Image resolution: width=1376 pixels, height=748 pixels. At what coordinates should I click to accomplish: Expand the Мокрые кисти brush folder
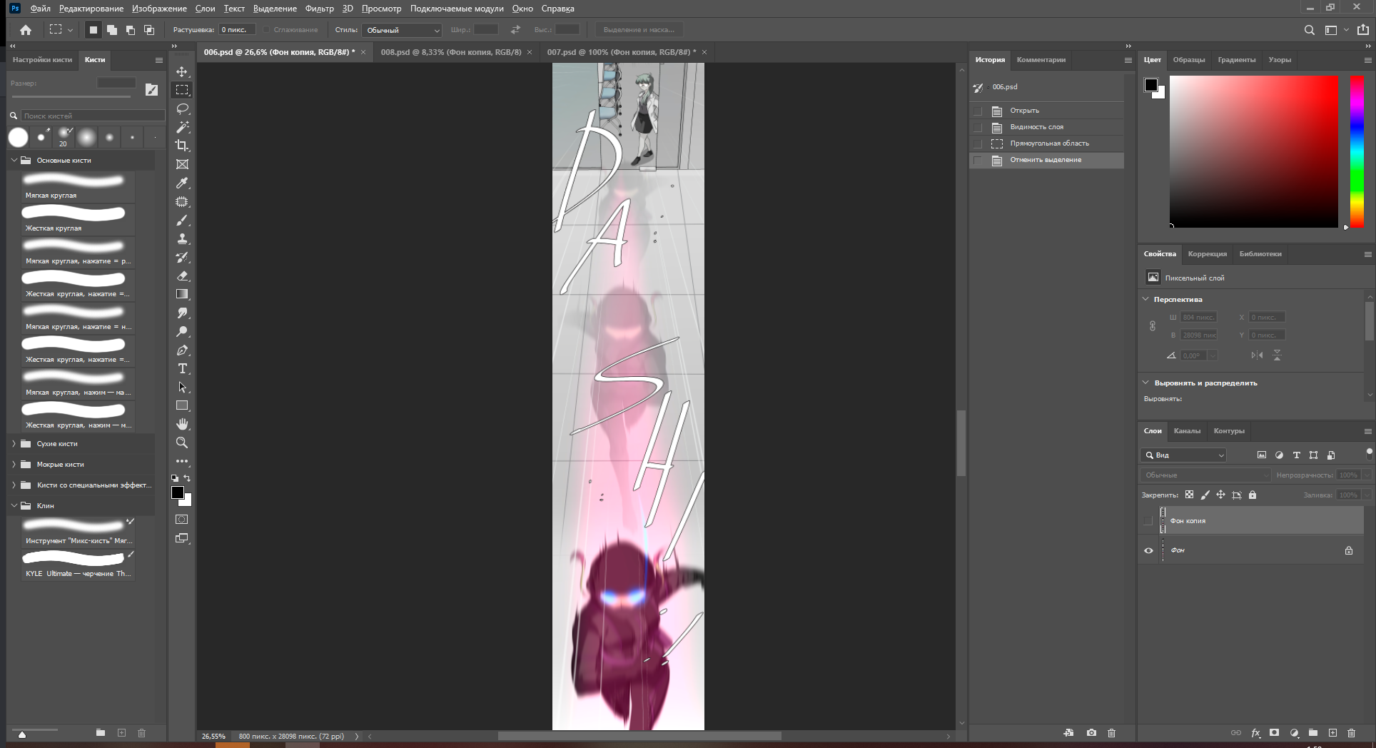click(14, 465)
